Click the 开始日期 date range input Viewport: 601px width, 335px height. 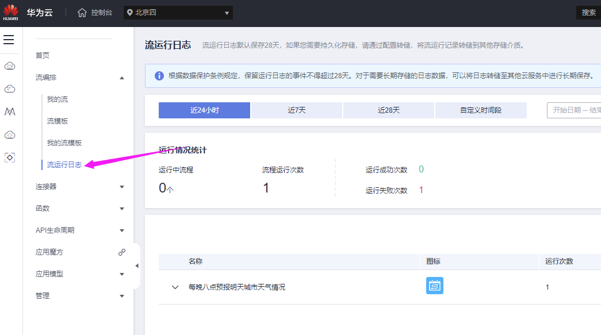(574, 110)
